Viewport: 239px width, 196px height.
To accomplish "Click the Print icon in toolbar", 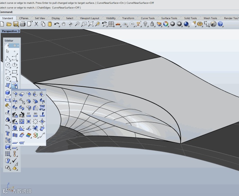I will pos(22,24).
